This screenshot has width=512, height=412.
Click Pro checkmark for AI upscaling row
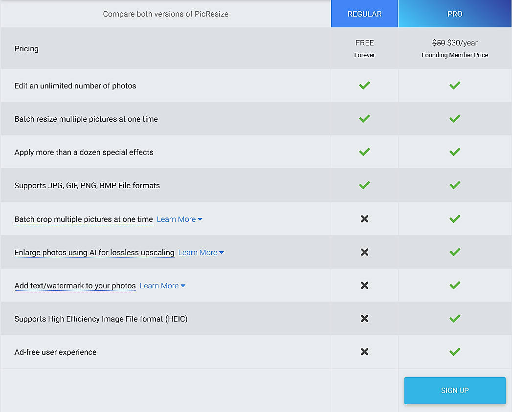pos(455,252)
